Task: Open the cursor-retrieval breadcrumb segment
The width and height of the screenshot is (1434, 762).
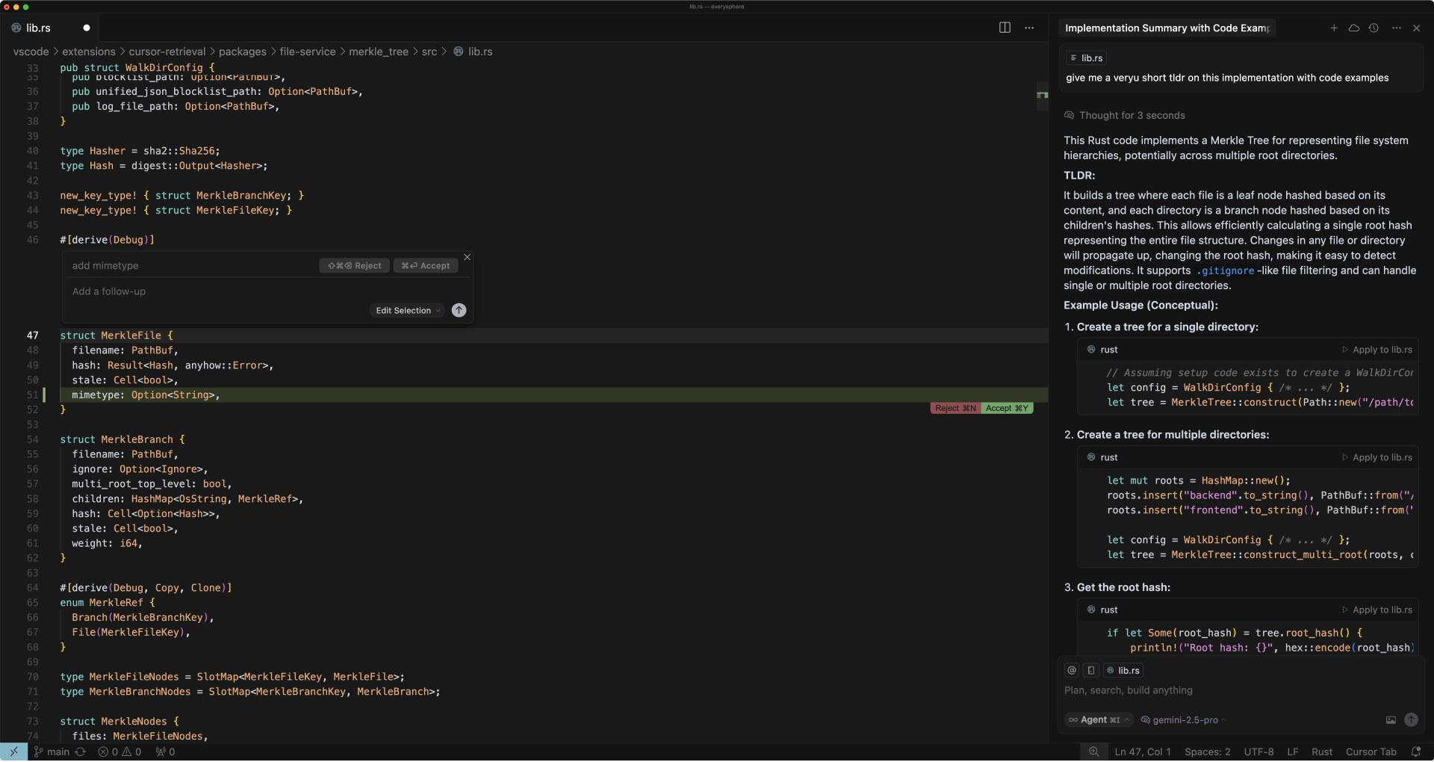Action: 167,52
